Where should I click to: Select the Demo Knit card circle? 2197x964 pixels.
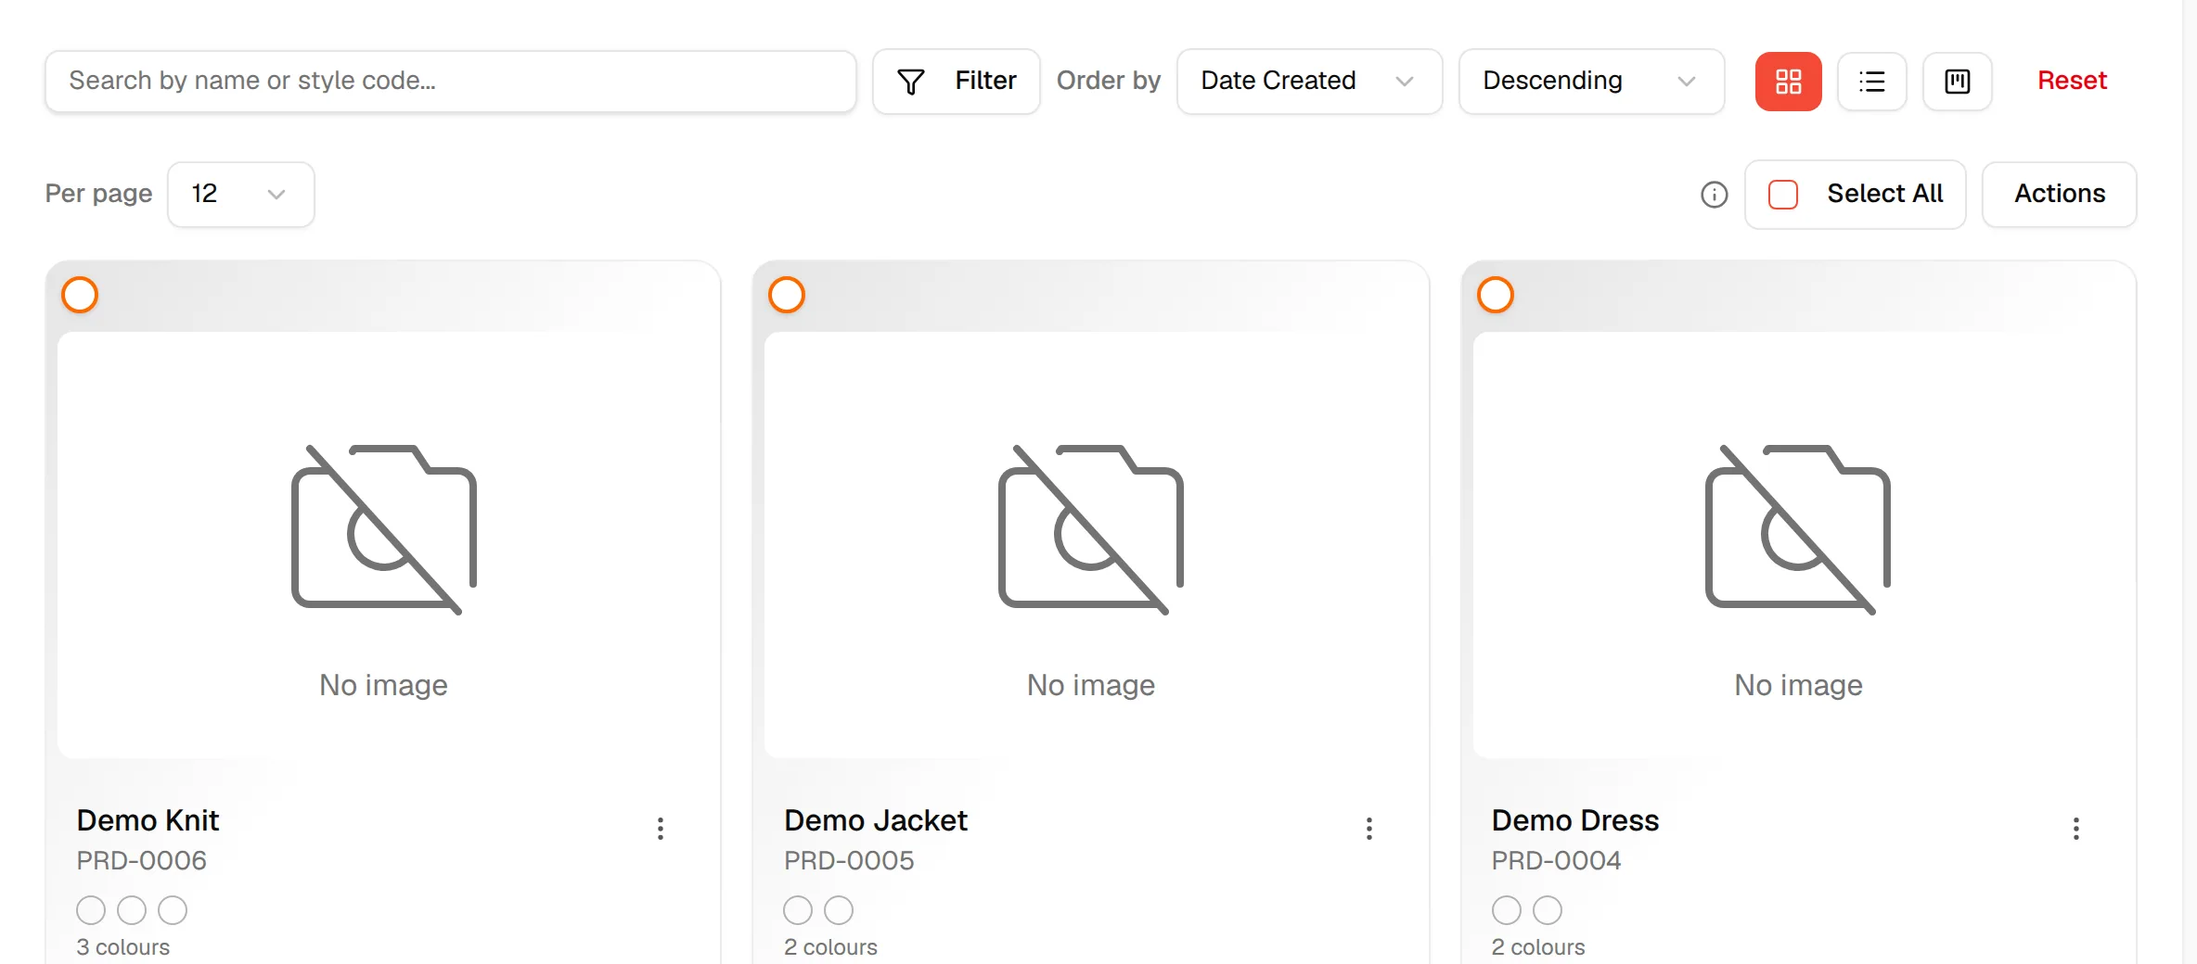click(x=80, y=295)
